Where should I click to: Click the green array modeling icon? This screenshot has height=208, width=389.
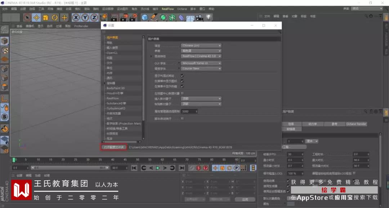[x=172, y=18]
